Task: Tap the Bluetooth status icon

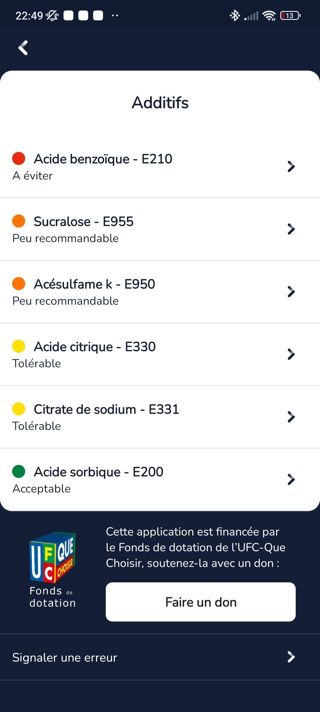Action: (x=235, y=15)
